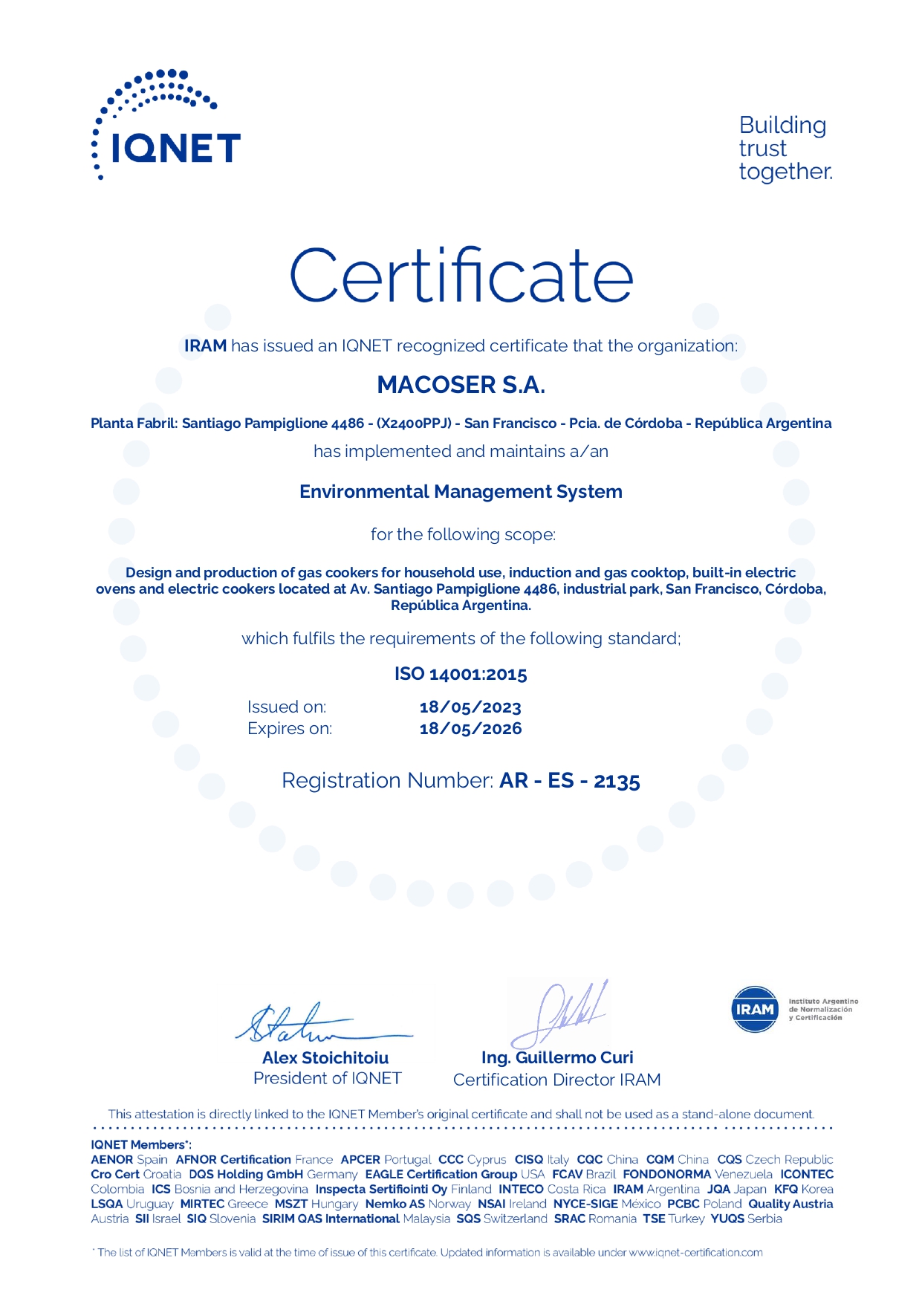Click Alex Stoichitoiu's handwritten signature

click(312, 1024)
